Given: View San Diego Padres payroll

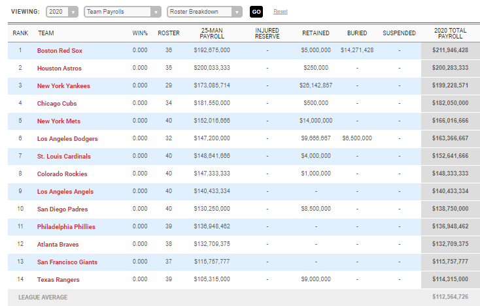Looking at the screenshot, I should (x=62, y=209).
